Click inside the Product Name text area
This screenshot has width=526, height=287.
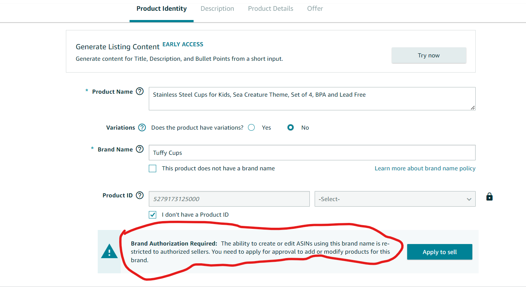pyautogui.click(x=312, y=99)
